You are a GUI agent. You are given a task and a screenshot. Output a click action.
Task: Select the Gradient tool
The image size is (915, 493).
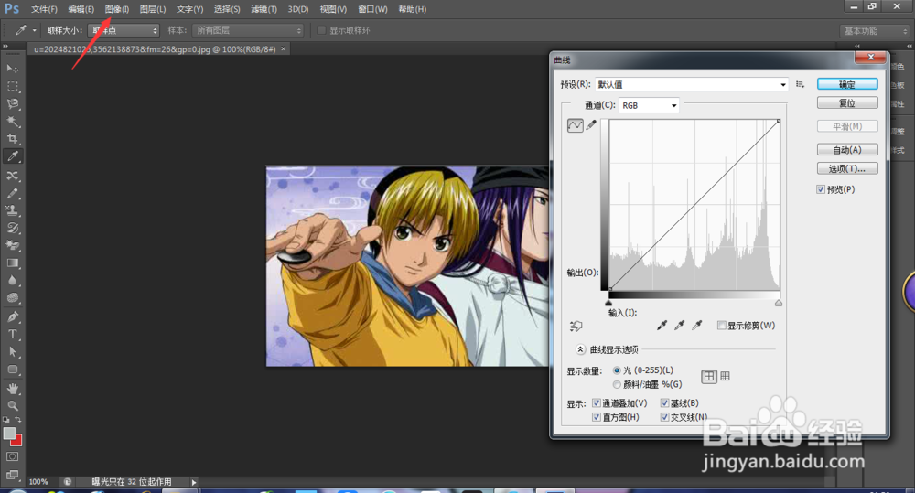12,263
